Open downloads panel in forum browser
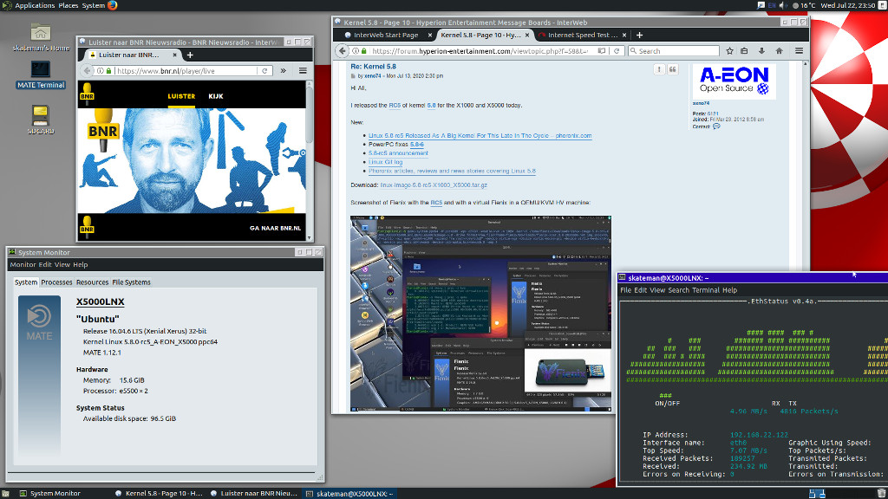This screenshot has height=499, width=888. tap(761, 51)
